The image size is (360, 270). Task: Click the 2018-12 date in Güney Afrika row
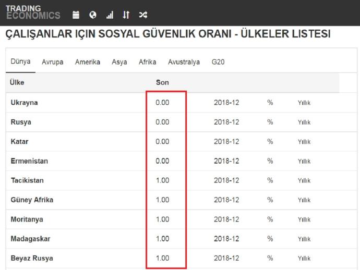[x=226, y=200]
